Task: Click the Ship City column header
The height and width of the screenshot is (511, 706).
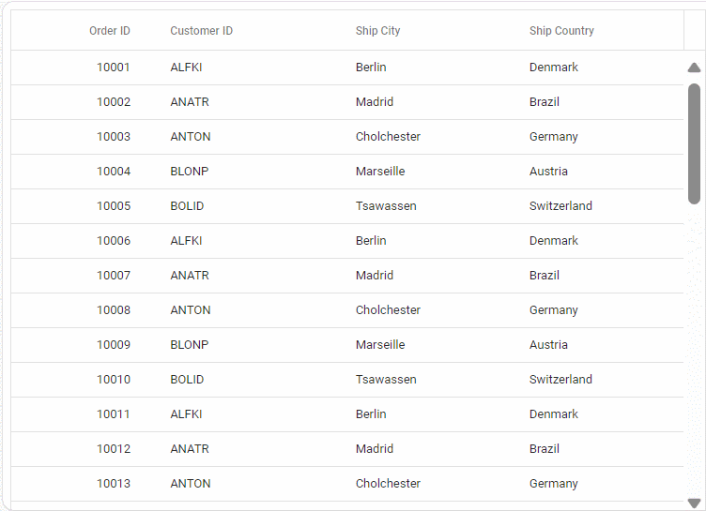Action: pyautogui.click(x=377, y=31)
